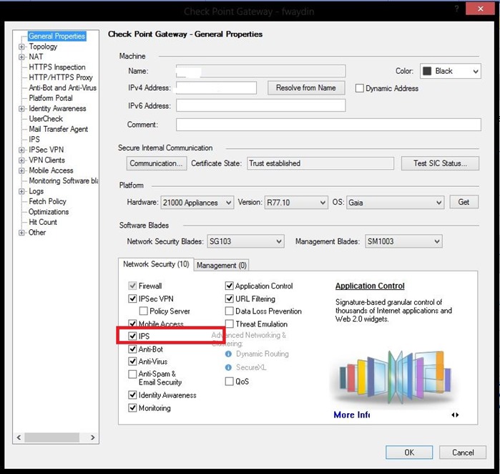The image size is (500, 474).
Task: Select Platform Portal in the tree
Action: click(51, 98)
